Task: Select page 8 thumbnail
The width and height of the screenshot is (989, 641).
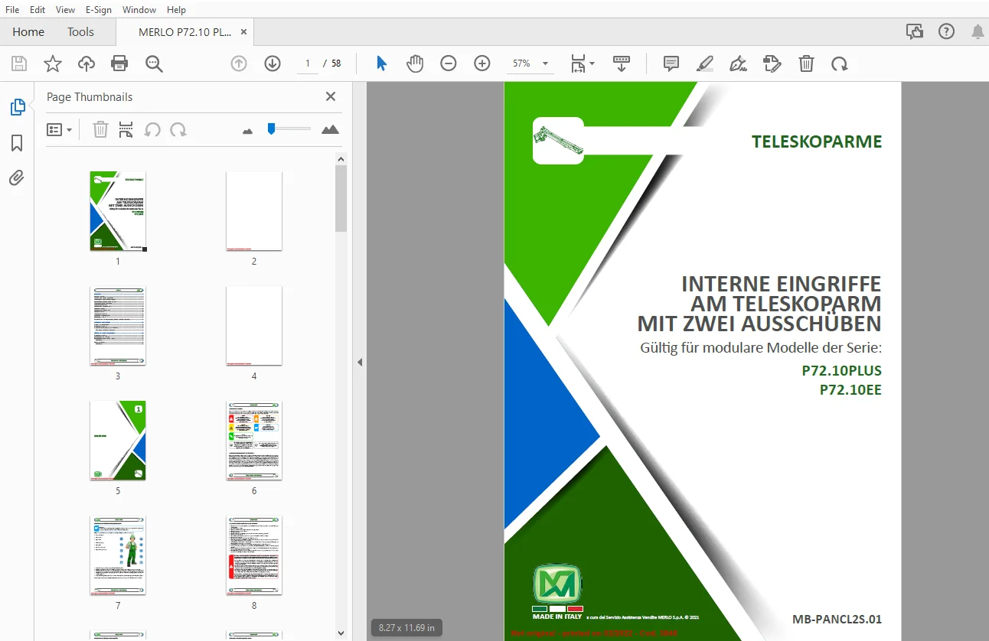Action: [254, 555]
